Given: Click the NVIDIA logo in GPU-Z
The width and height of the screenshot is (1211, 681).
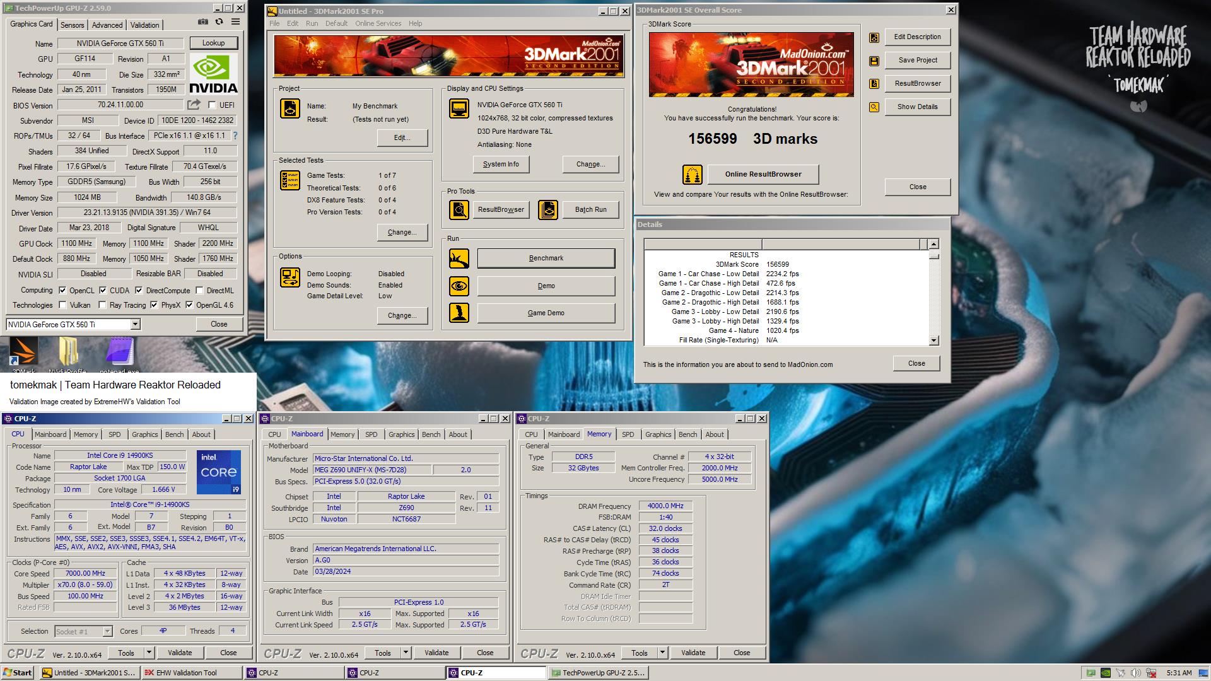Looking at the screenshot, I should coord(213,74).
